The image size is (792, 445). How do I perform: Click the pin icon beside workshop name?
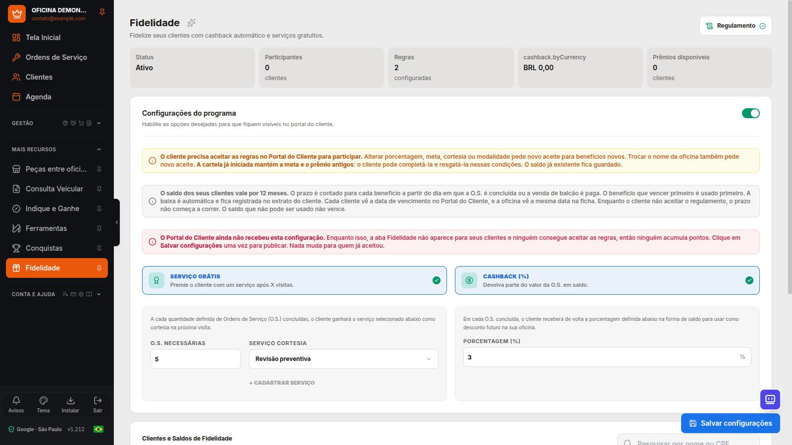[x=102, y=12]
